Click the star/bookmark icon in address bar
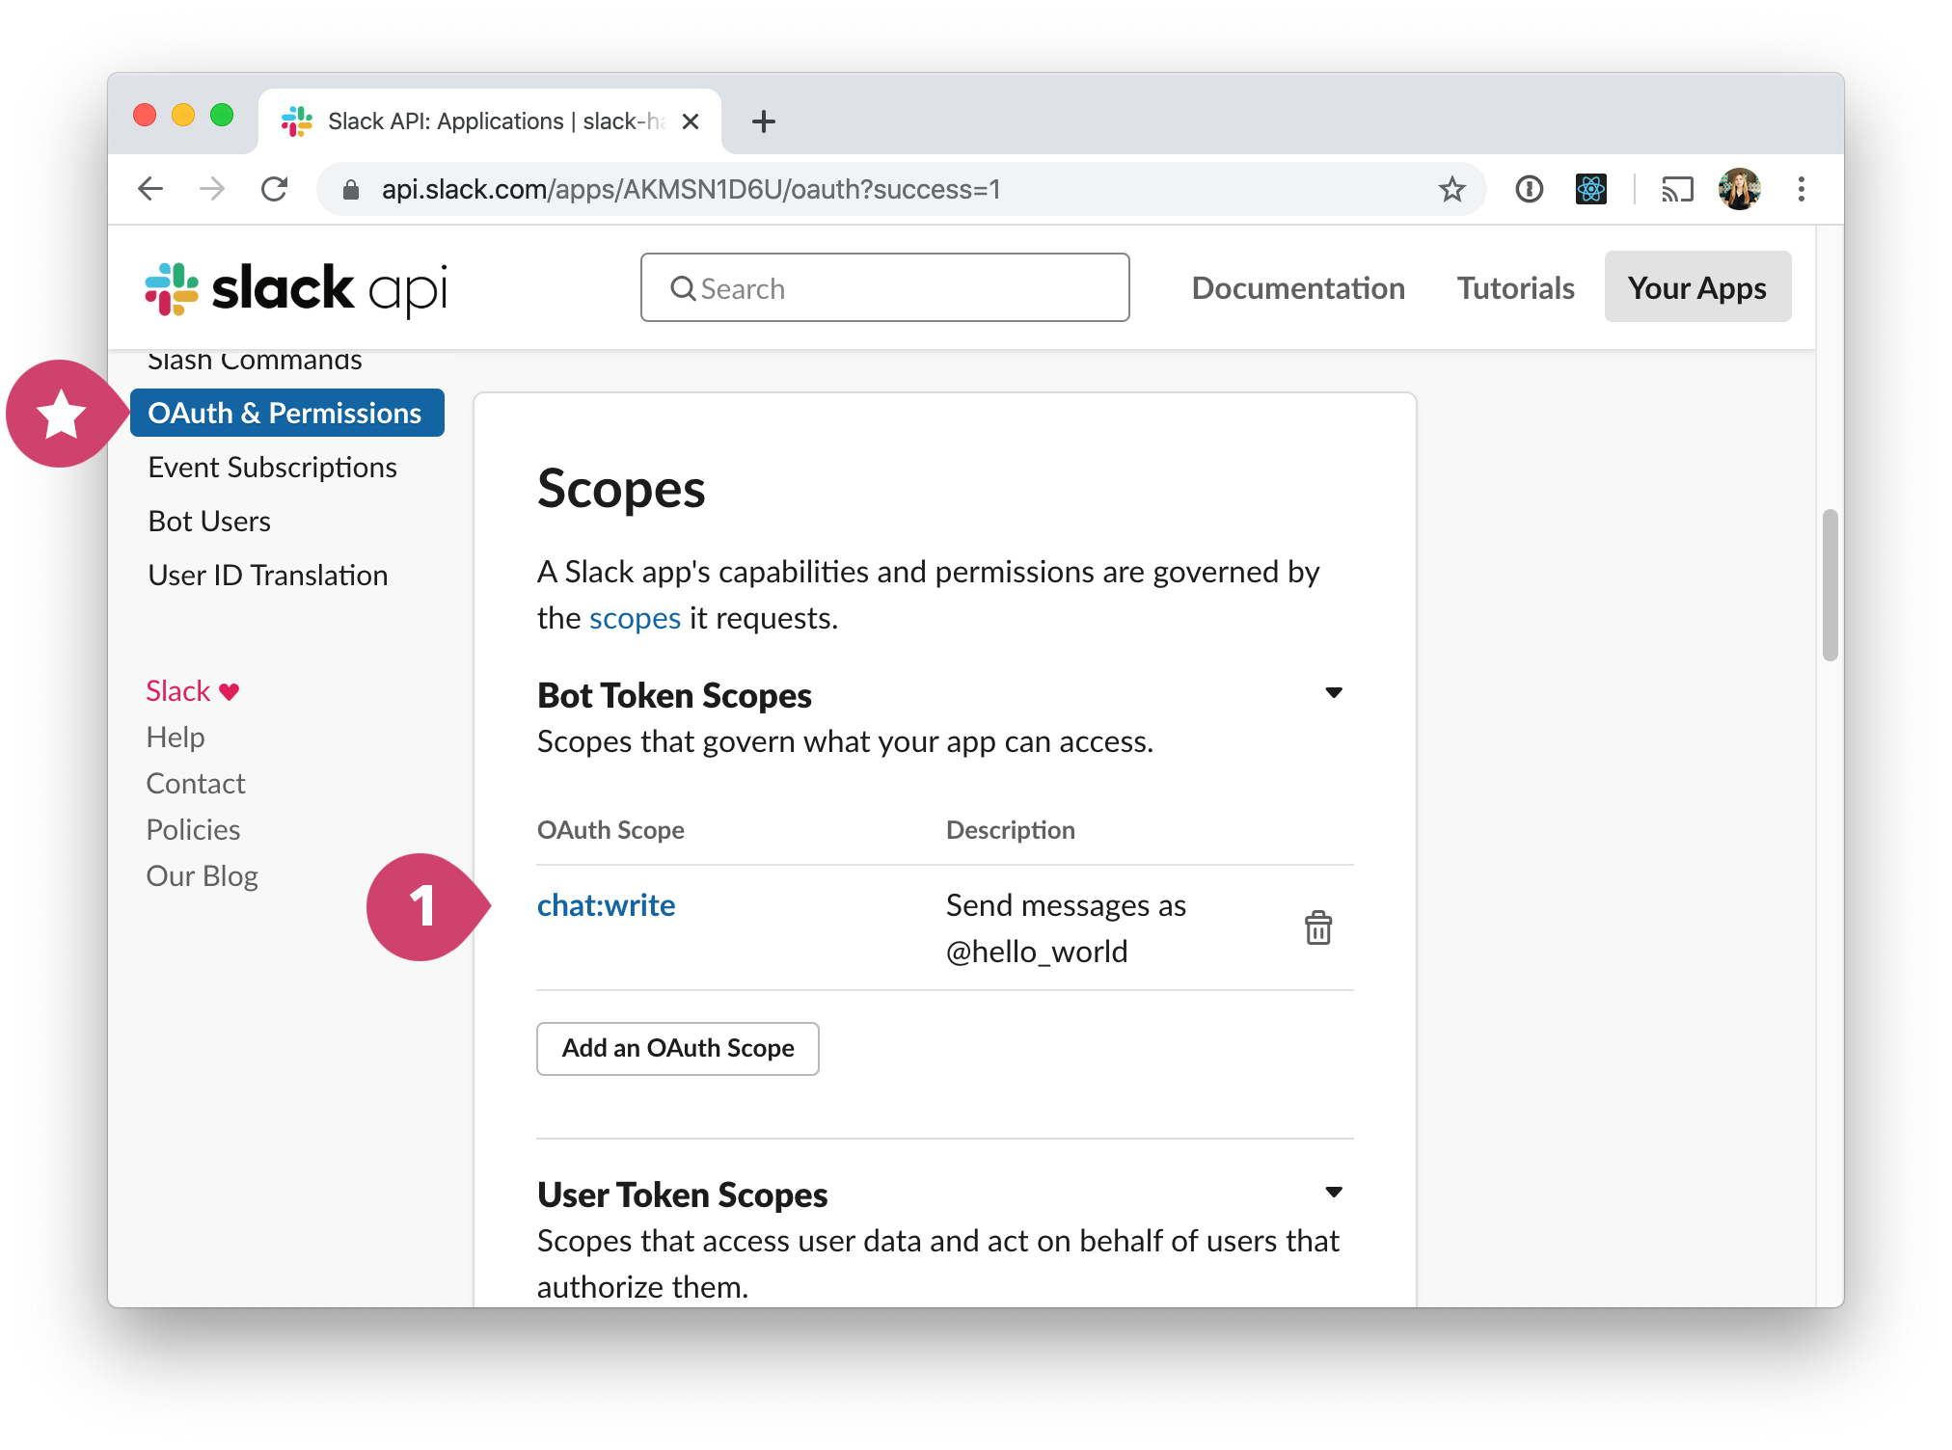1952x1450 pixels. [1450, 187]
